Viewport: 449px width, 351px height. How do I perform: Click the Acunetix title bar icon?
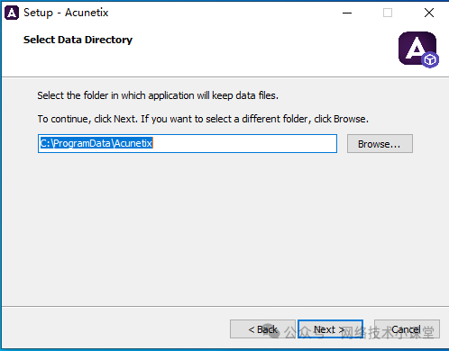(x=12, y=13)
